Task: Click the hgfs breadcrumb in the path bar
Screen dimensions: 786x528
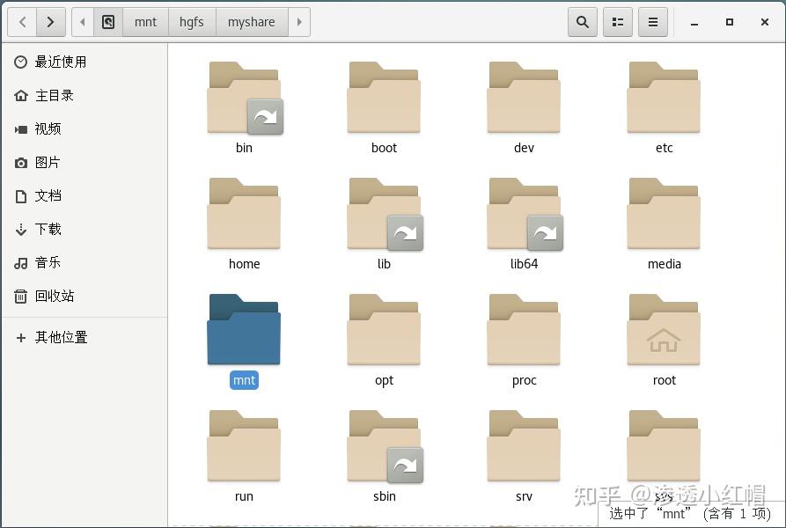Action: point(192,22)
